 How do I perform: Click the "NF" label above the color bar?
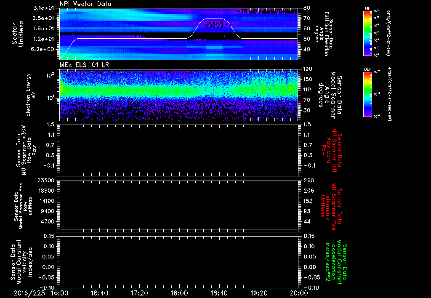pyautogui.click(x=367, y=8)
